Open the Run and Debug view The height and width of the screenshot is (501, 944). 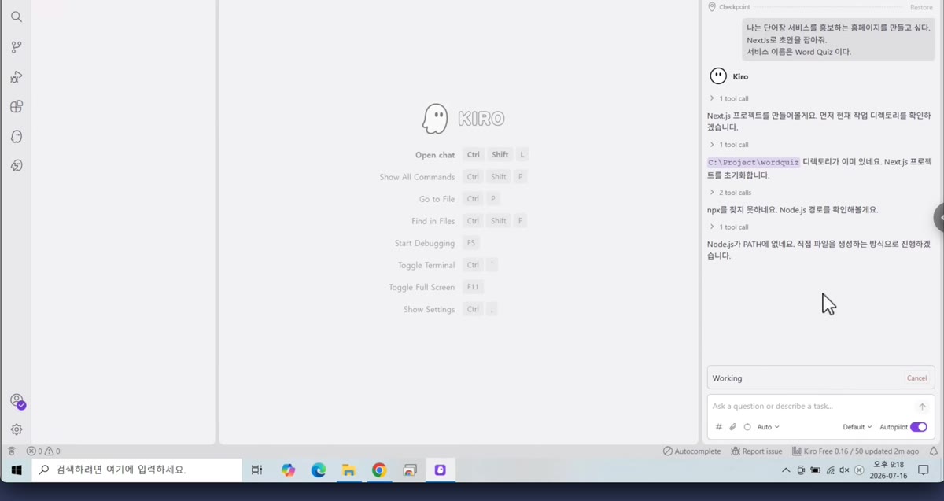coord(16,77)
